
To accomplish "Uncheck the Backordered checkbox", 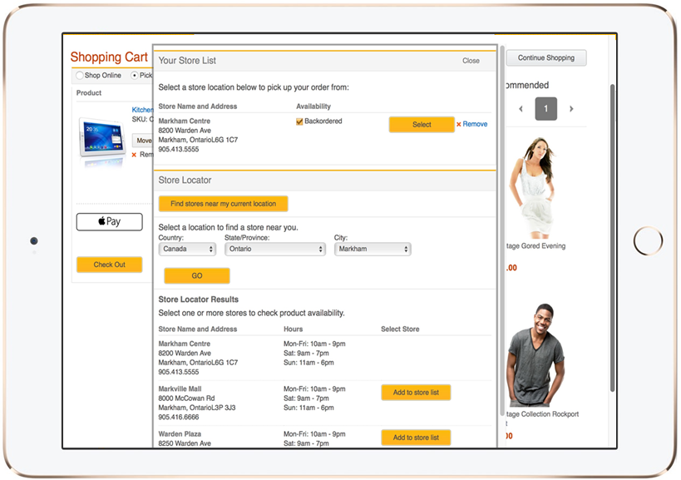I will (x=300, y=120).
